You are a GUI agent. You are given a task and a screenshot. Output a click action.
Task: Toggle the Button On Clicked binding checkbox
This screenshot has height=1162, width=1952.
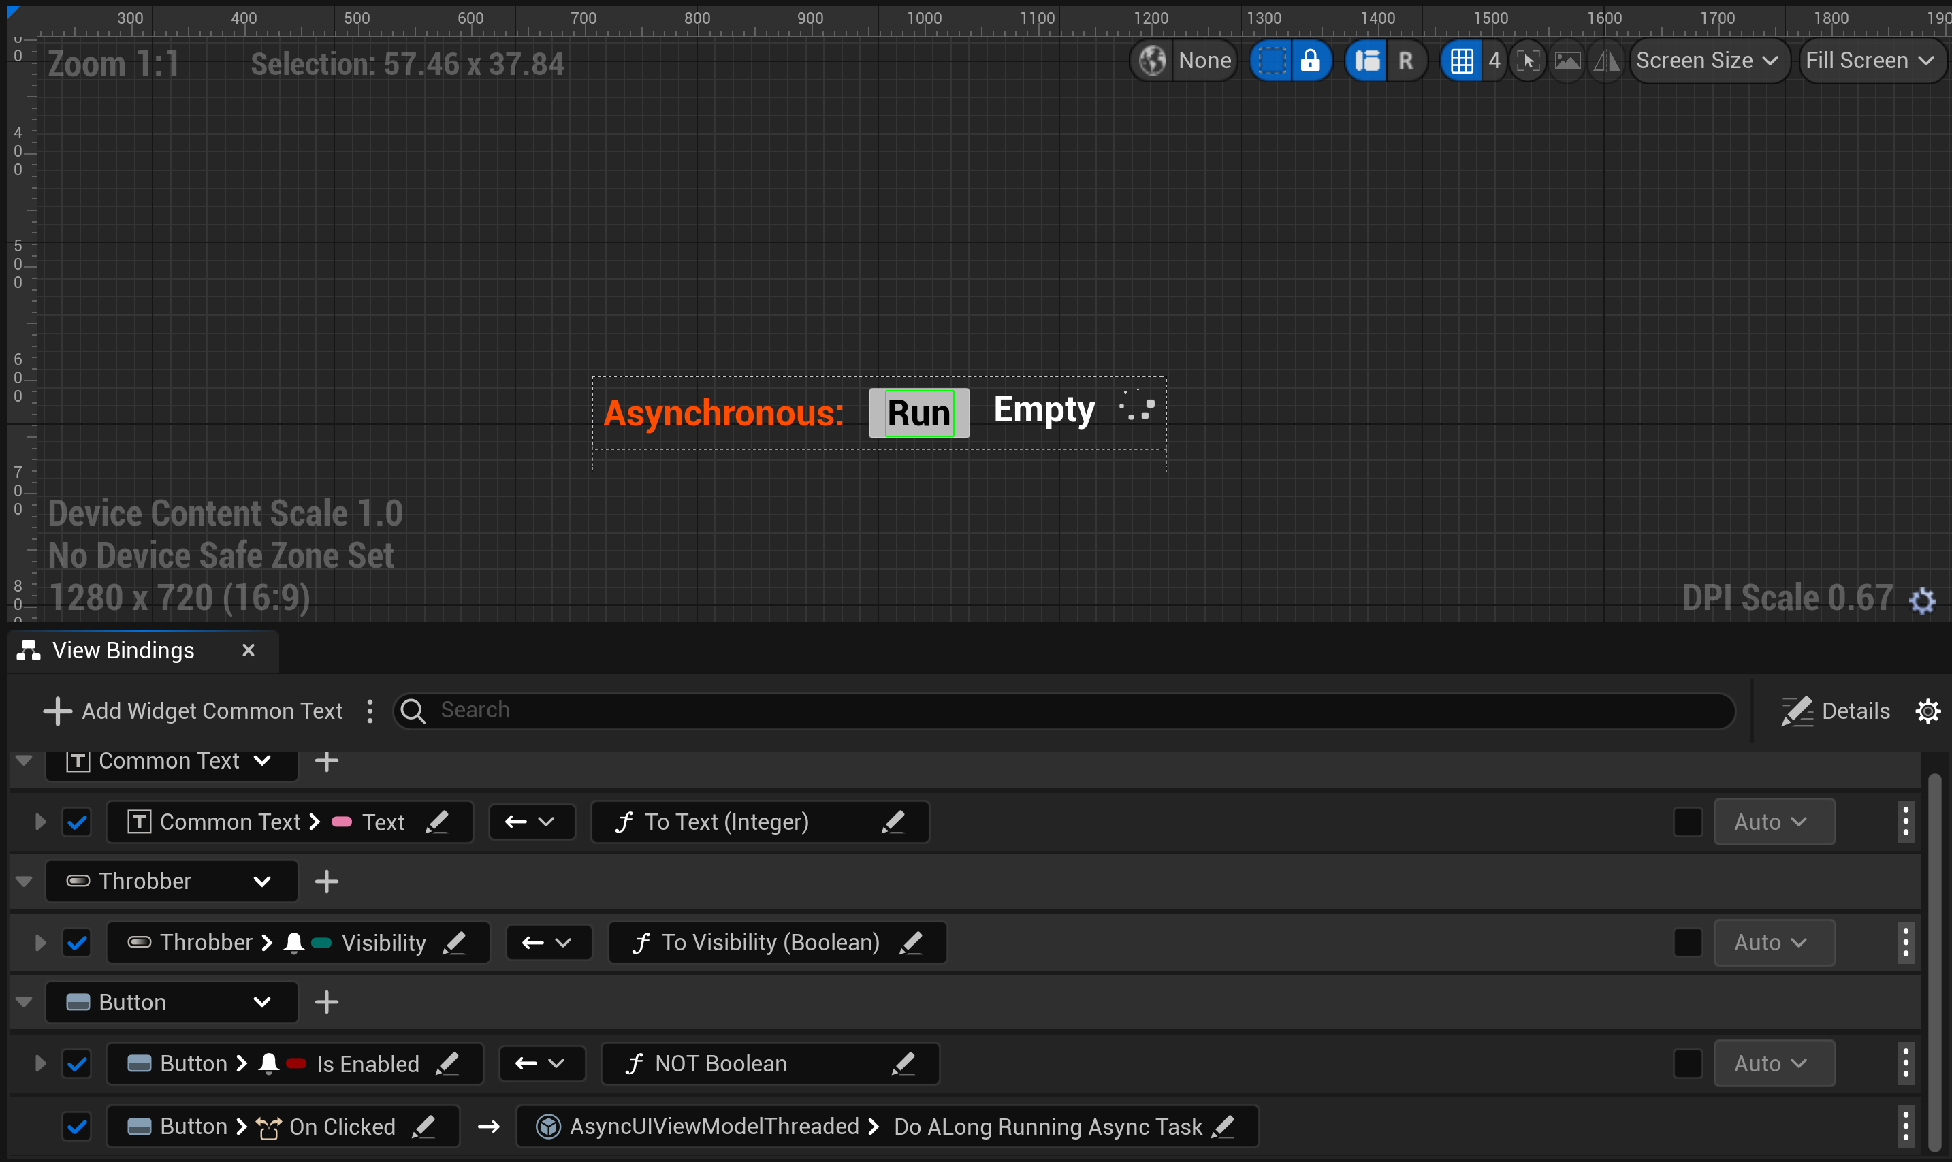click(x=77, y=1126)
